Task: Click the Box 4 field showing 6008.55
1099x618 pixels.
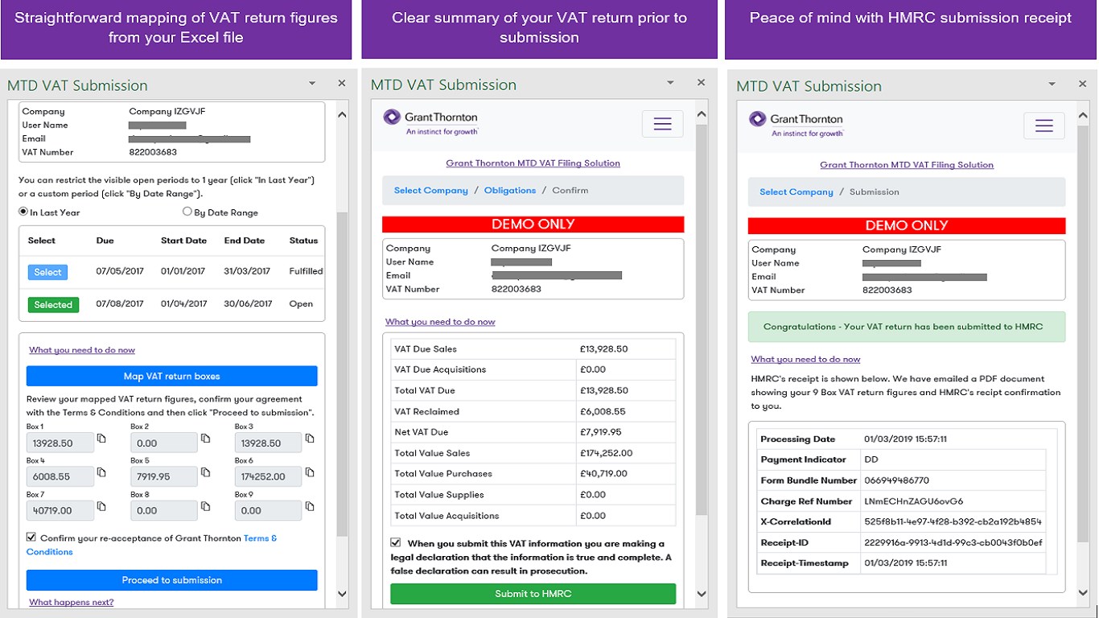Action: click(60, 476)
